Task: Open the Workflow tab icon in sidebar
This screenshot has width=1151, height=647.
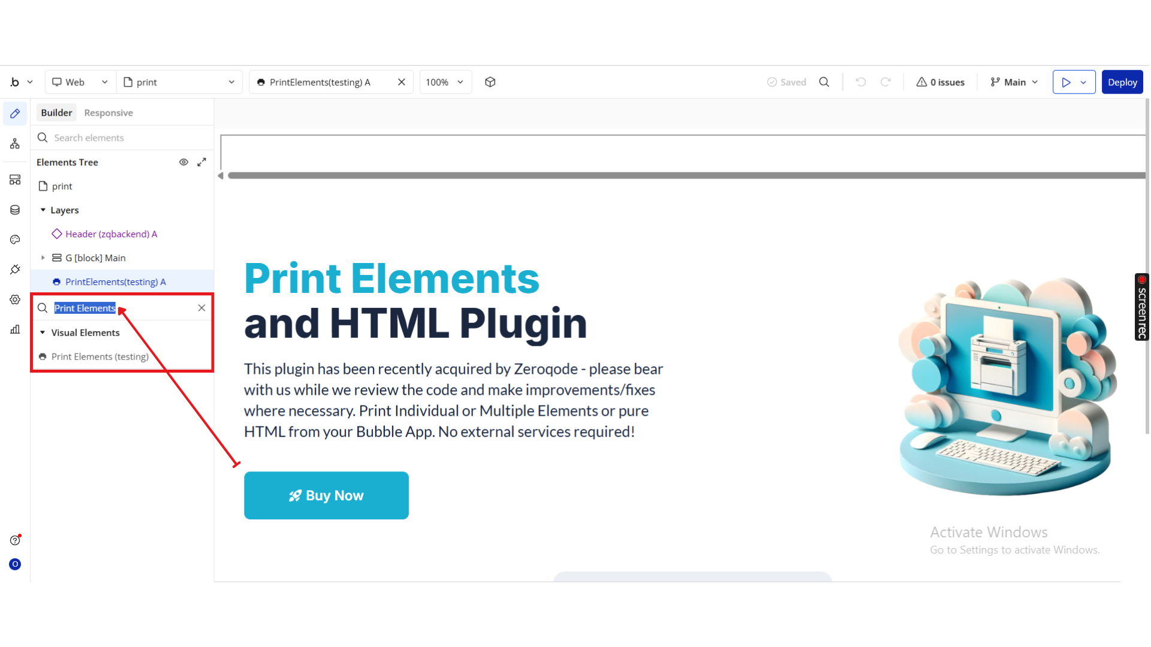Action: tap(15, 144)
